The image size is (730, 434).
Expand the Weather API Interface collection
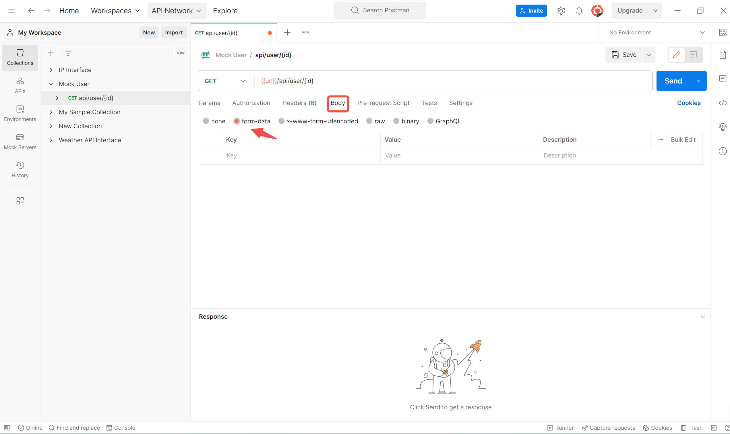(50, 139)
